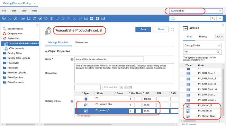
Task: Click the paste clipboard toolbar icon
Action: 69,18
